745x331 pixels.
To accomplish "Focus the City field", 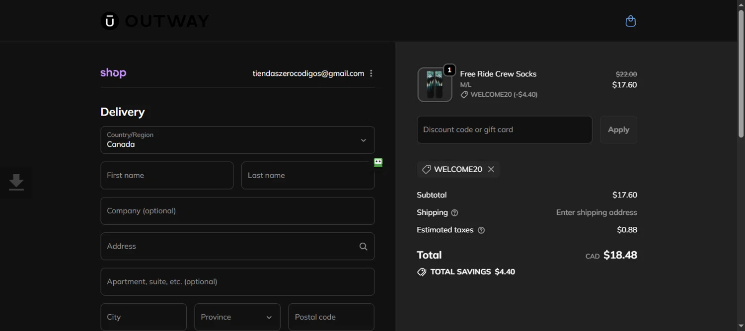I will click(144, 317).
